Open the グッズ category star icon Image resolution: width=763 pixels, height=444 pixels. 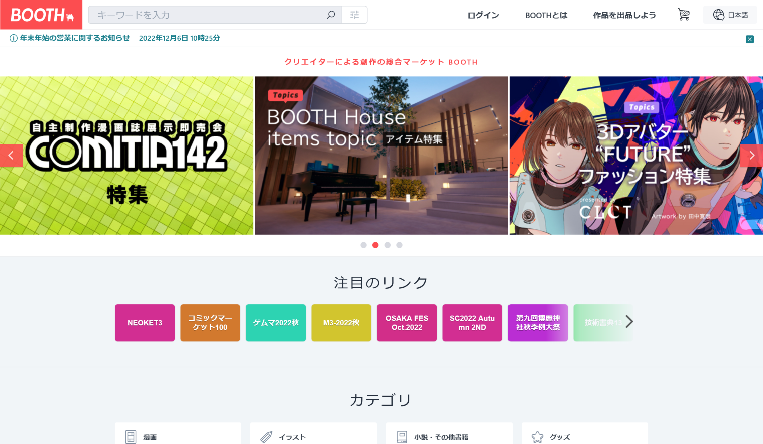pos(537,437)
